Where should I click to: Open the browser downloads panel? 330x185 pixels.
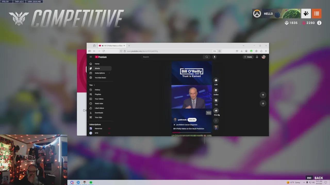242,51
